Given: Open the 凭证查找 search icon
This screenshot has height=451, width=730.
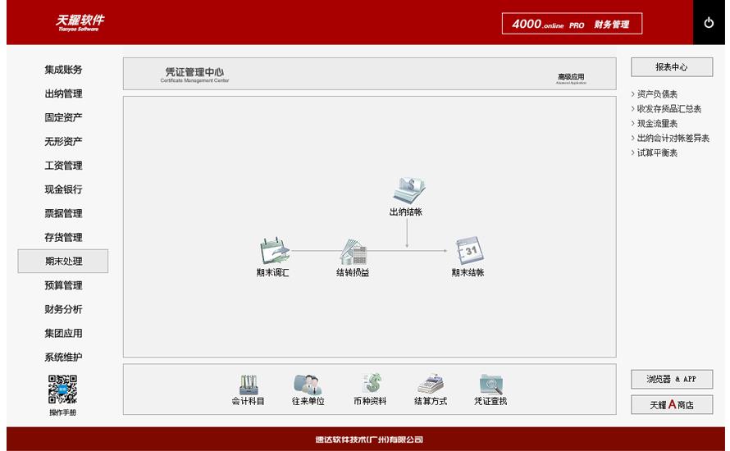Looking at the screenshot, I should 490,384.
